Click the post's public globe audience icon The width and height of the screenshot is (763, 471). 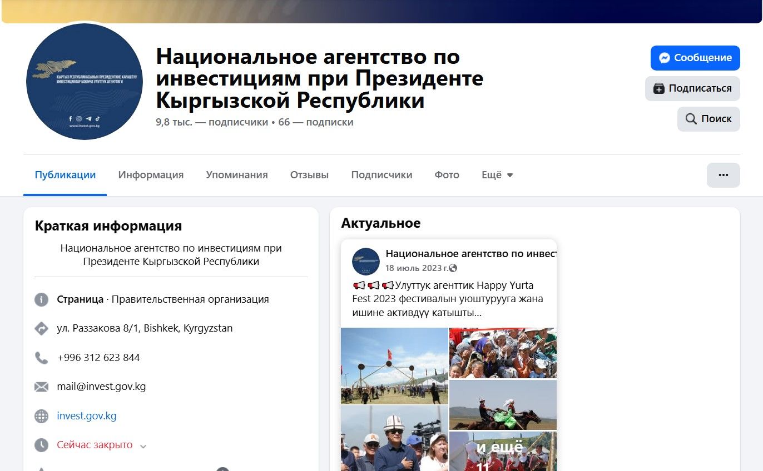pyautogui.click(x=453, y=268)
